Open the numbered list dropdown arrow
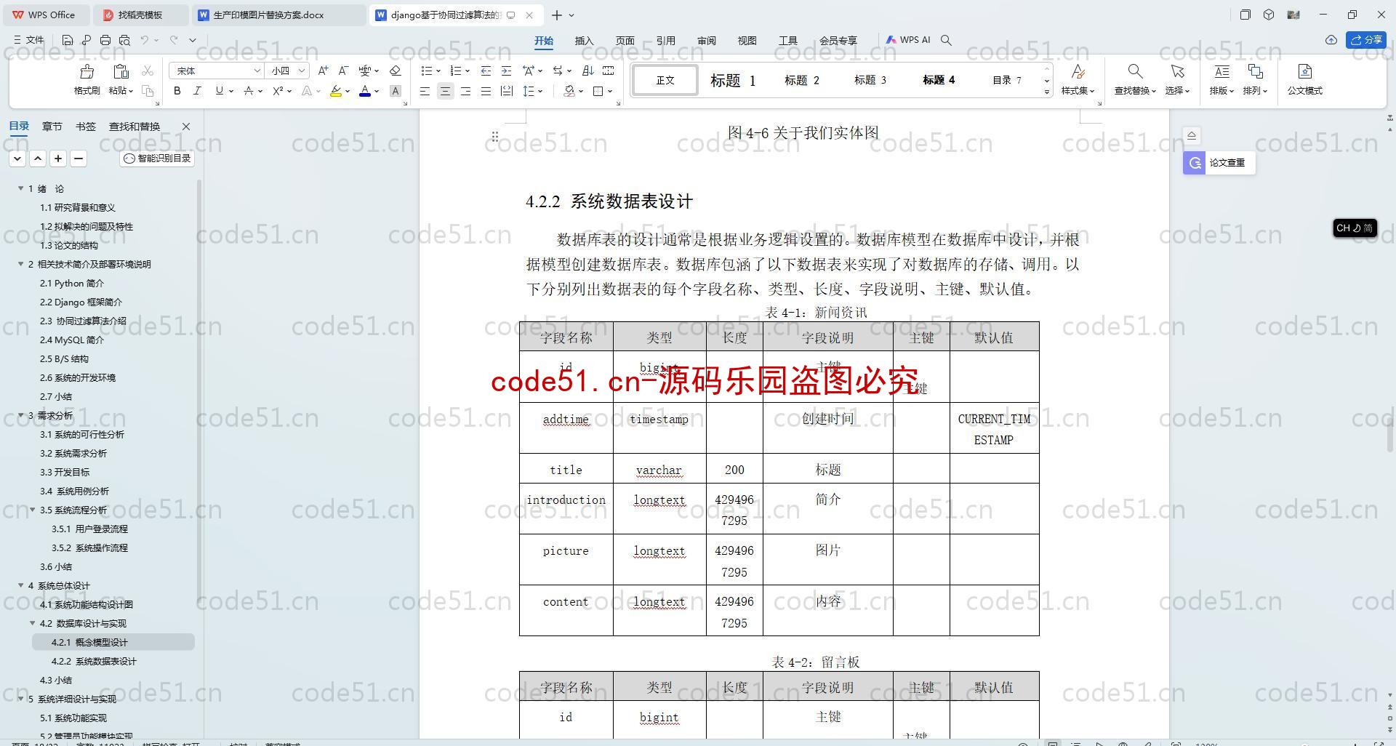This screenshot has width=1396, height=746. (467, 71)
